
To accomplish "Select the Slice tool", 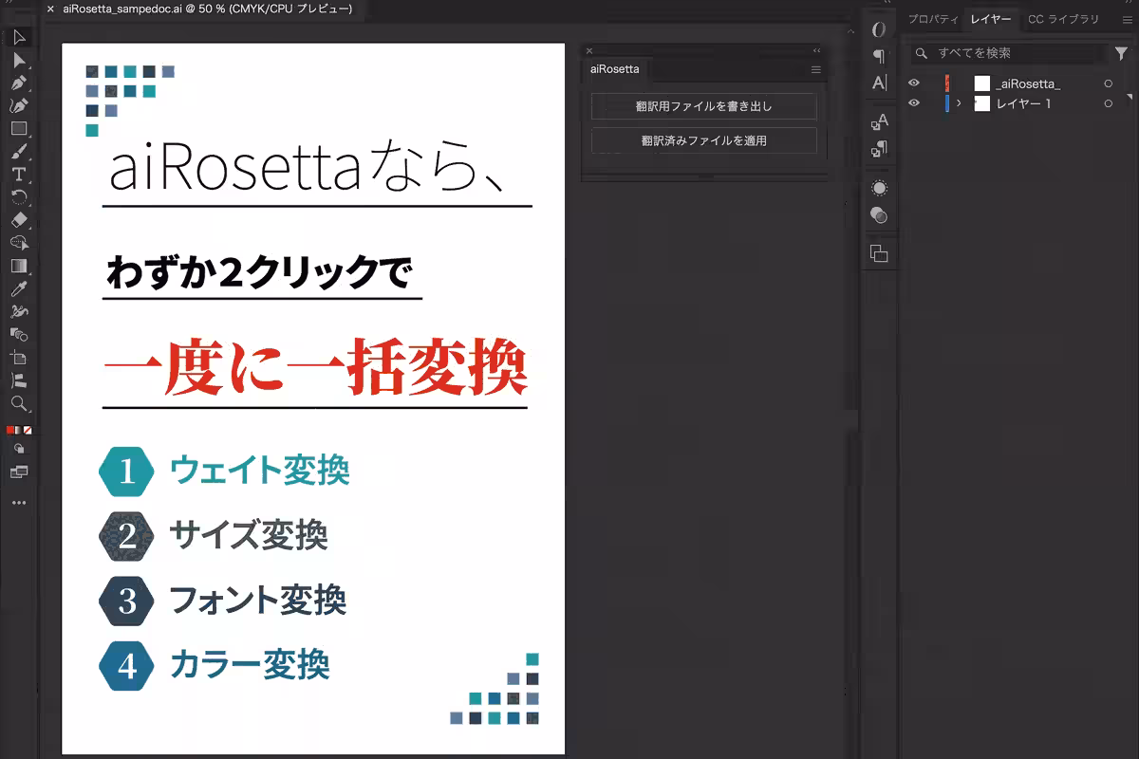I will (19, 380).
